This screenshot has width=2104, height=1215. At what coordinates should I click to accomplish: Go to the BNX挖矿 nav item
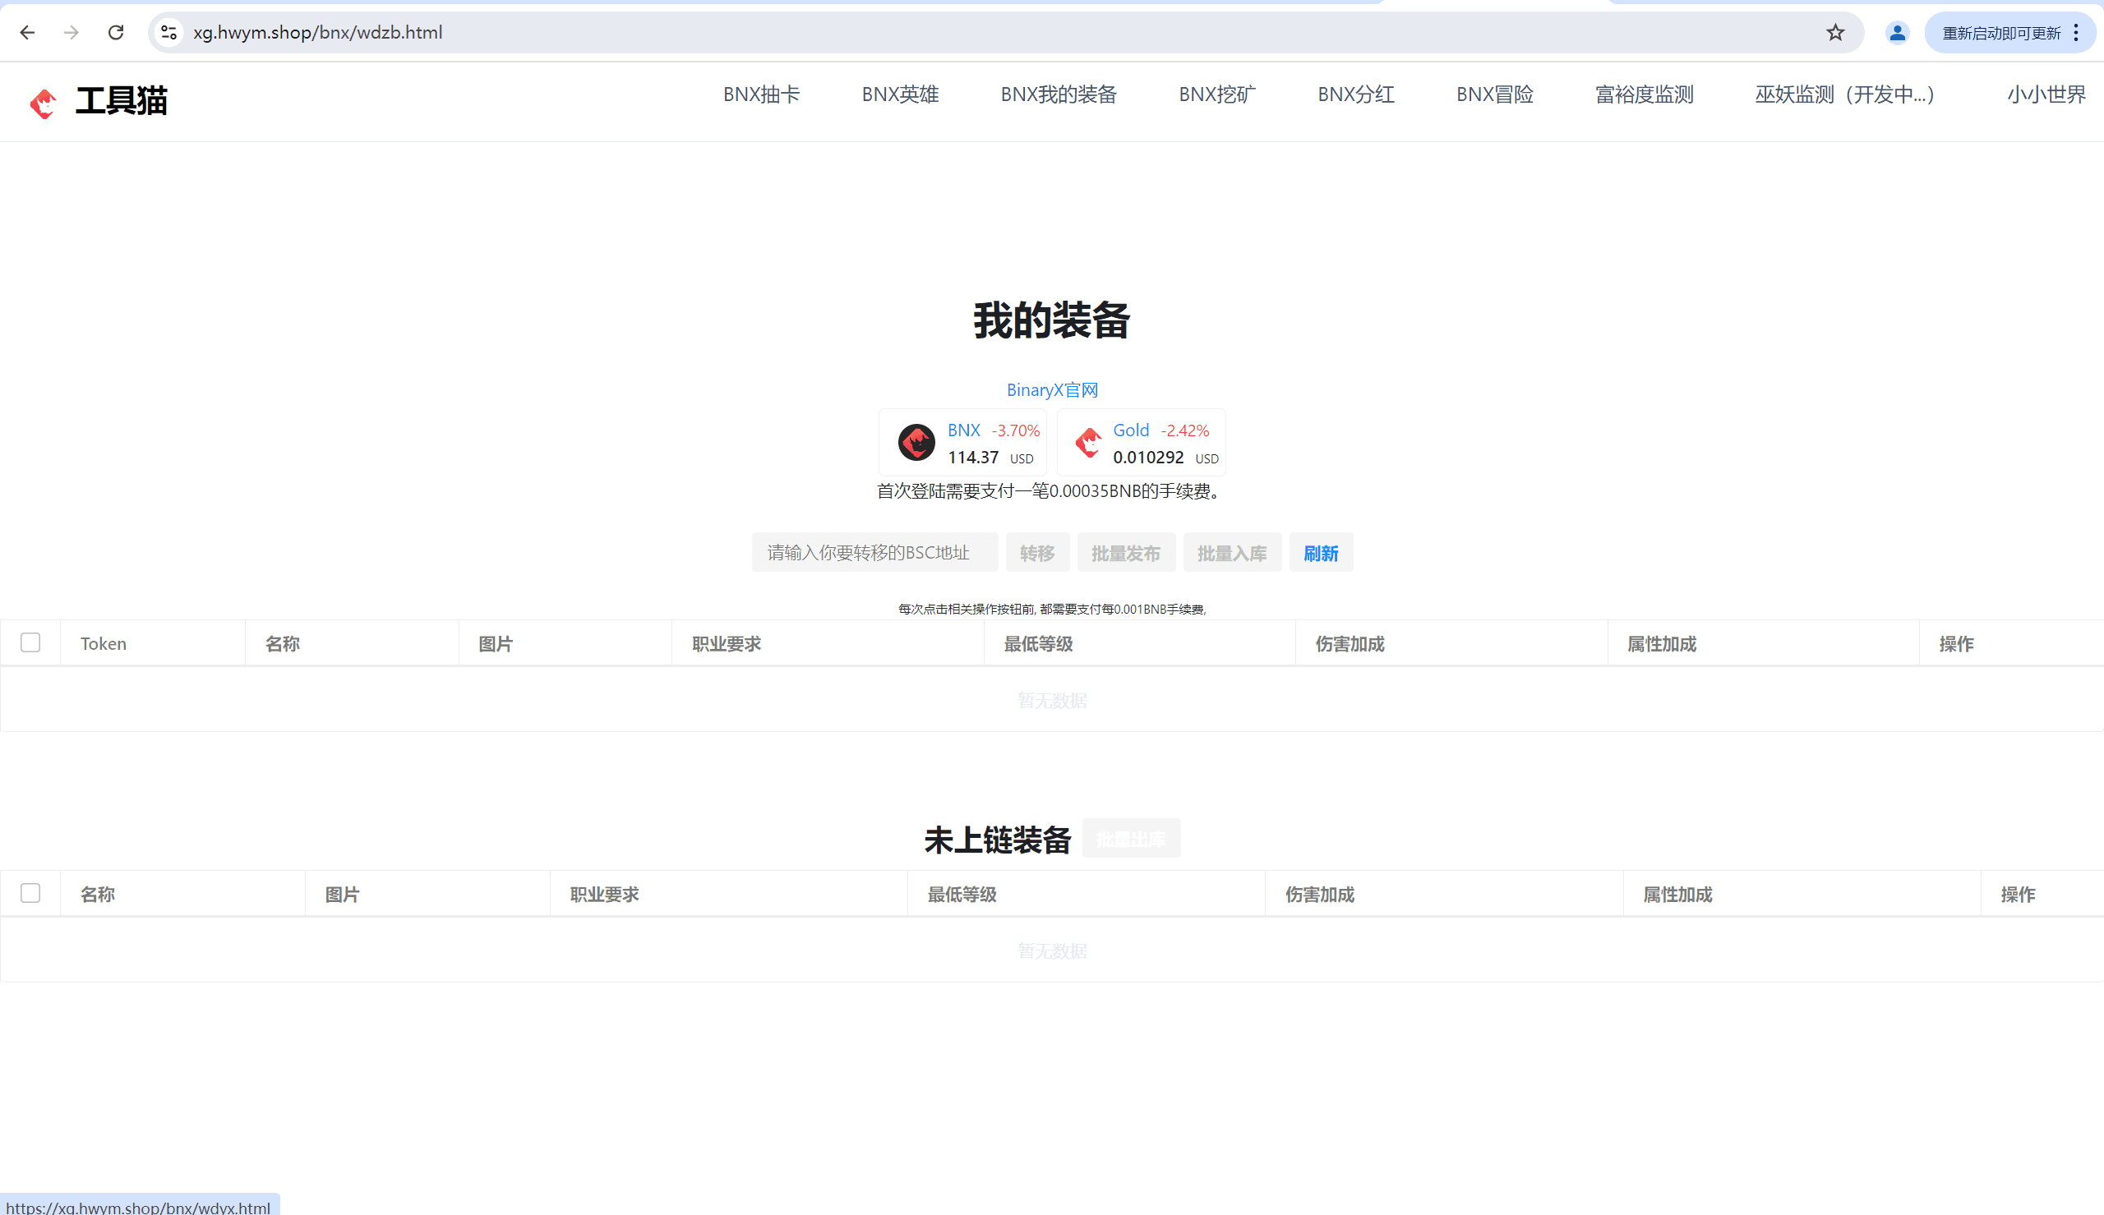tap(1217, 94)
